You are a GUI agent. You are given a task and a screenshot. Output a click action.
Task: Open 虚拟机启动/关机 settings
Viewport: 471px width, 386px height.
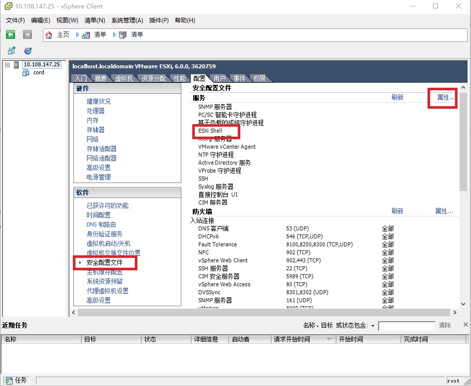[108, 243]
